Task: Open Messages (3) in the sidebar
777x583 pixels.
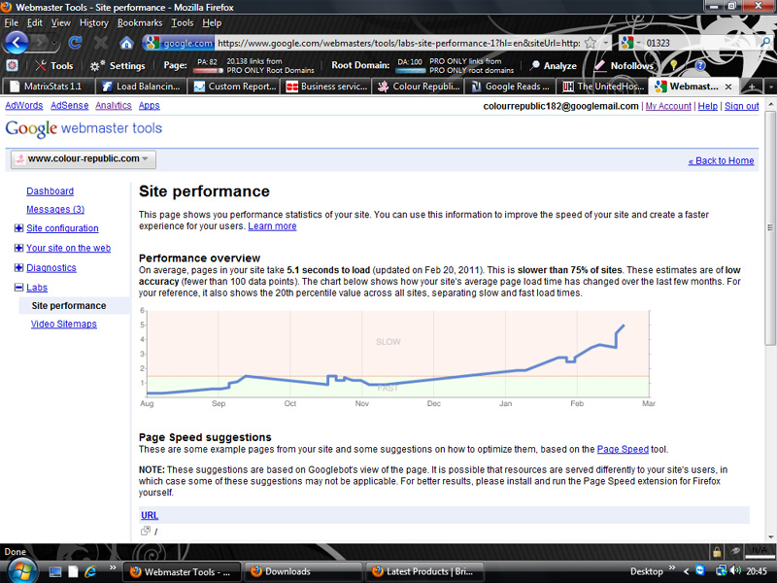Action: click(x=55, y=209)
